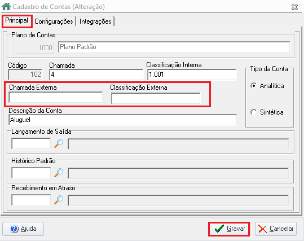The height and width of the screenshot is (241, 304).
Task: Click the green house icon in title bar
Action: pyautogui.click(x=6, y=6)
